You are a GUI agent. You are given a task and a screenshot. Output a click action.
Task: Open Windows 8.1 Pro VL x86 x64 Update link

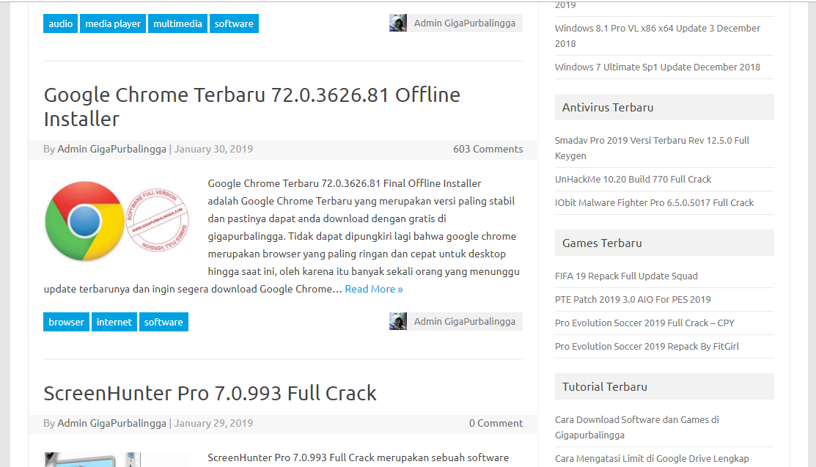658,36
